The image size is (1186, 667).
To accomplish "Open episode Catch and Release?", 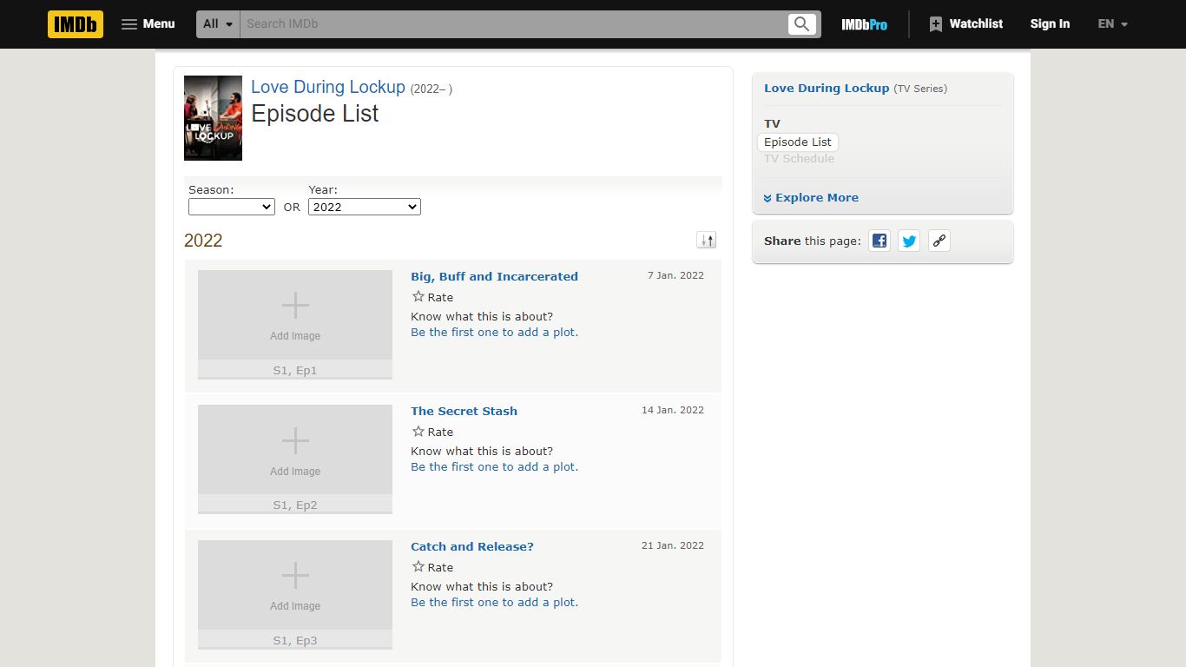I will pos(472,546).
